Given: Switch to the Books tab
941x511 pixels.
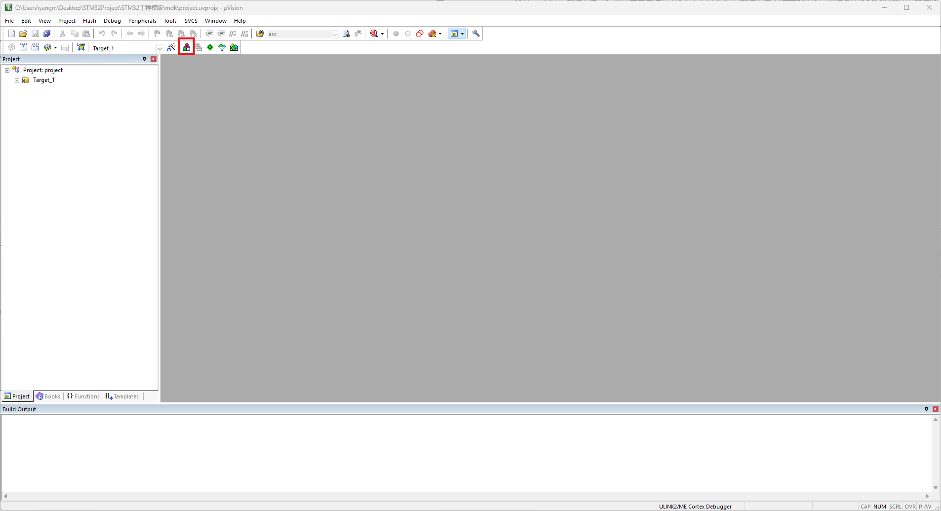Looking at the screenshot, I should [48, 396].
